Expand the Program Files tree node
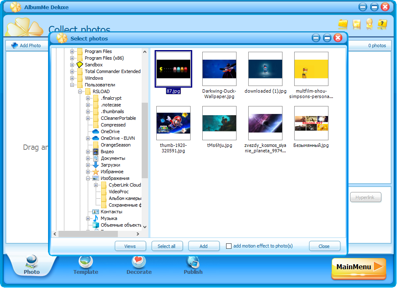This screenshot has width=397, height=288. pyautogui.click(x=72, y=51)
